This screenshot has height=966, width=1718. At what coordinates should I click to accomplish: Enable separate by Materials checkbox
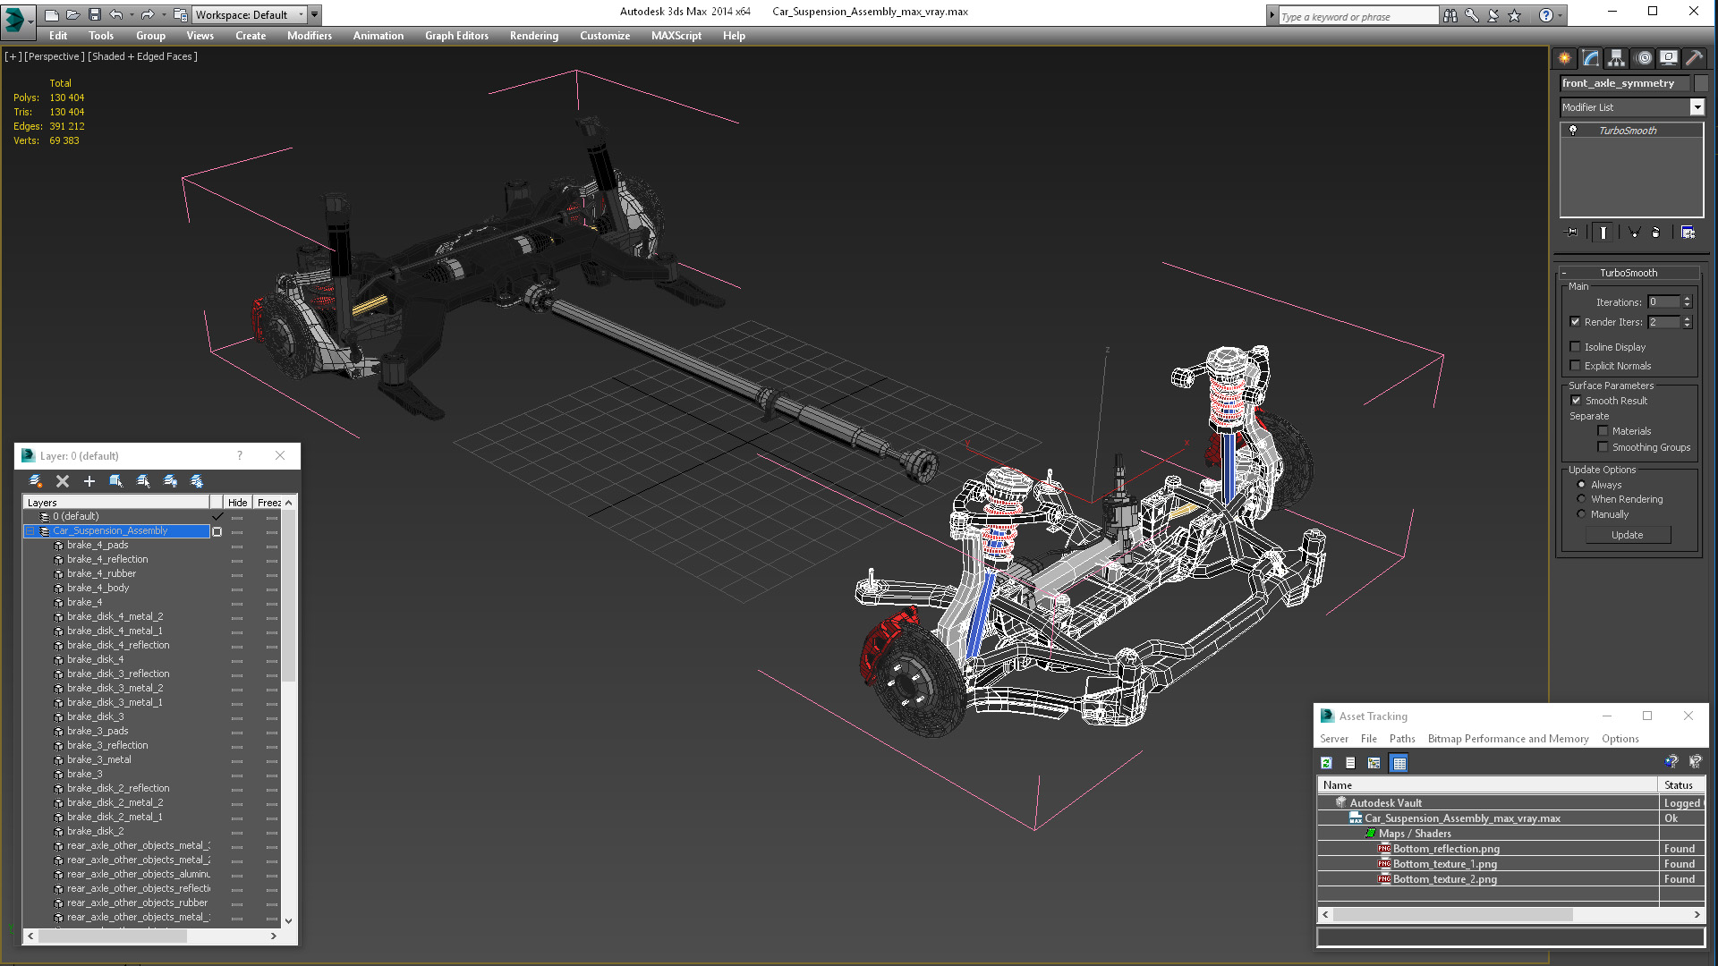pyautogui.click(x=1603, y=431)
